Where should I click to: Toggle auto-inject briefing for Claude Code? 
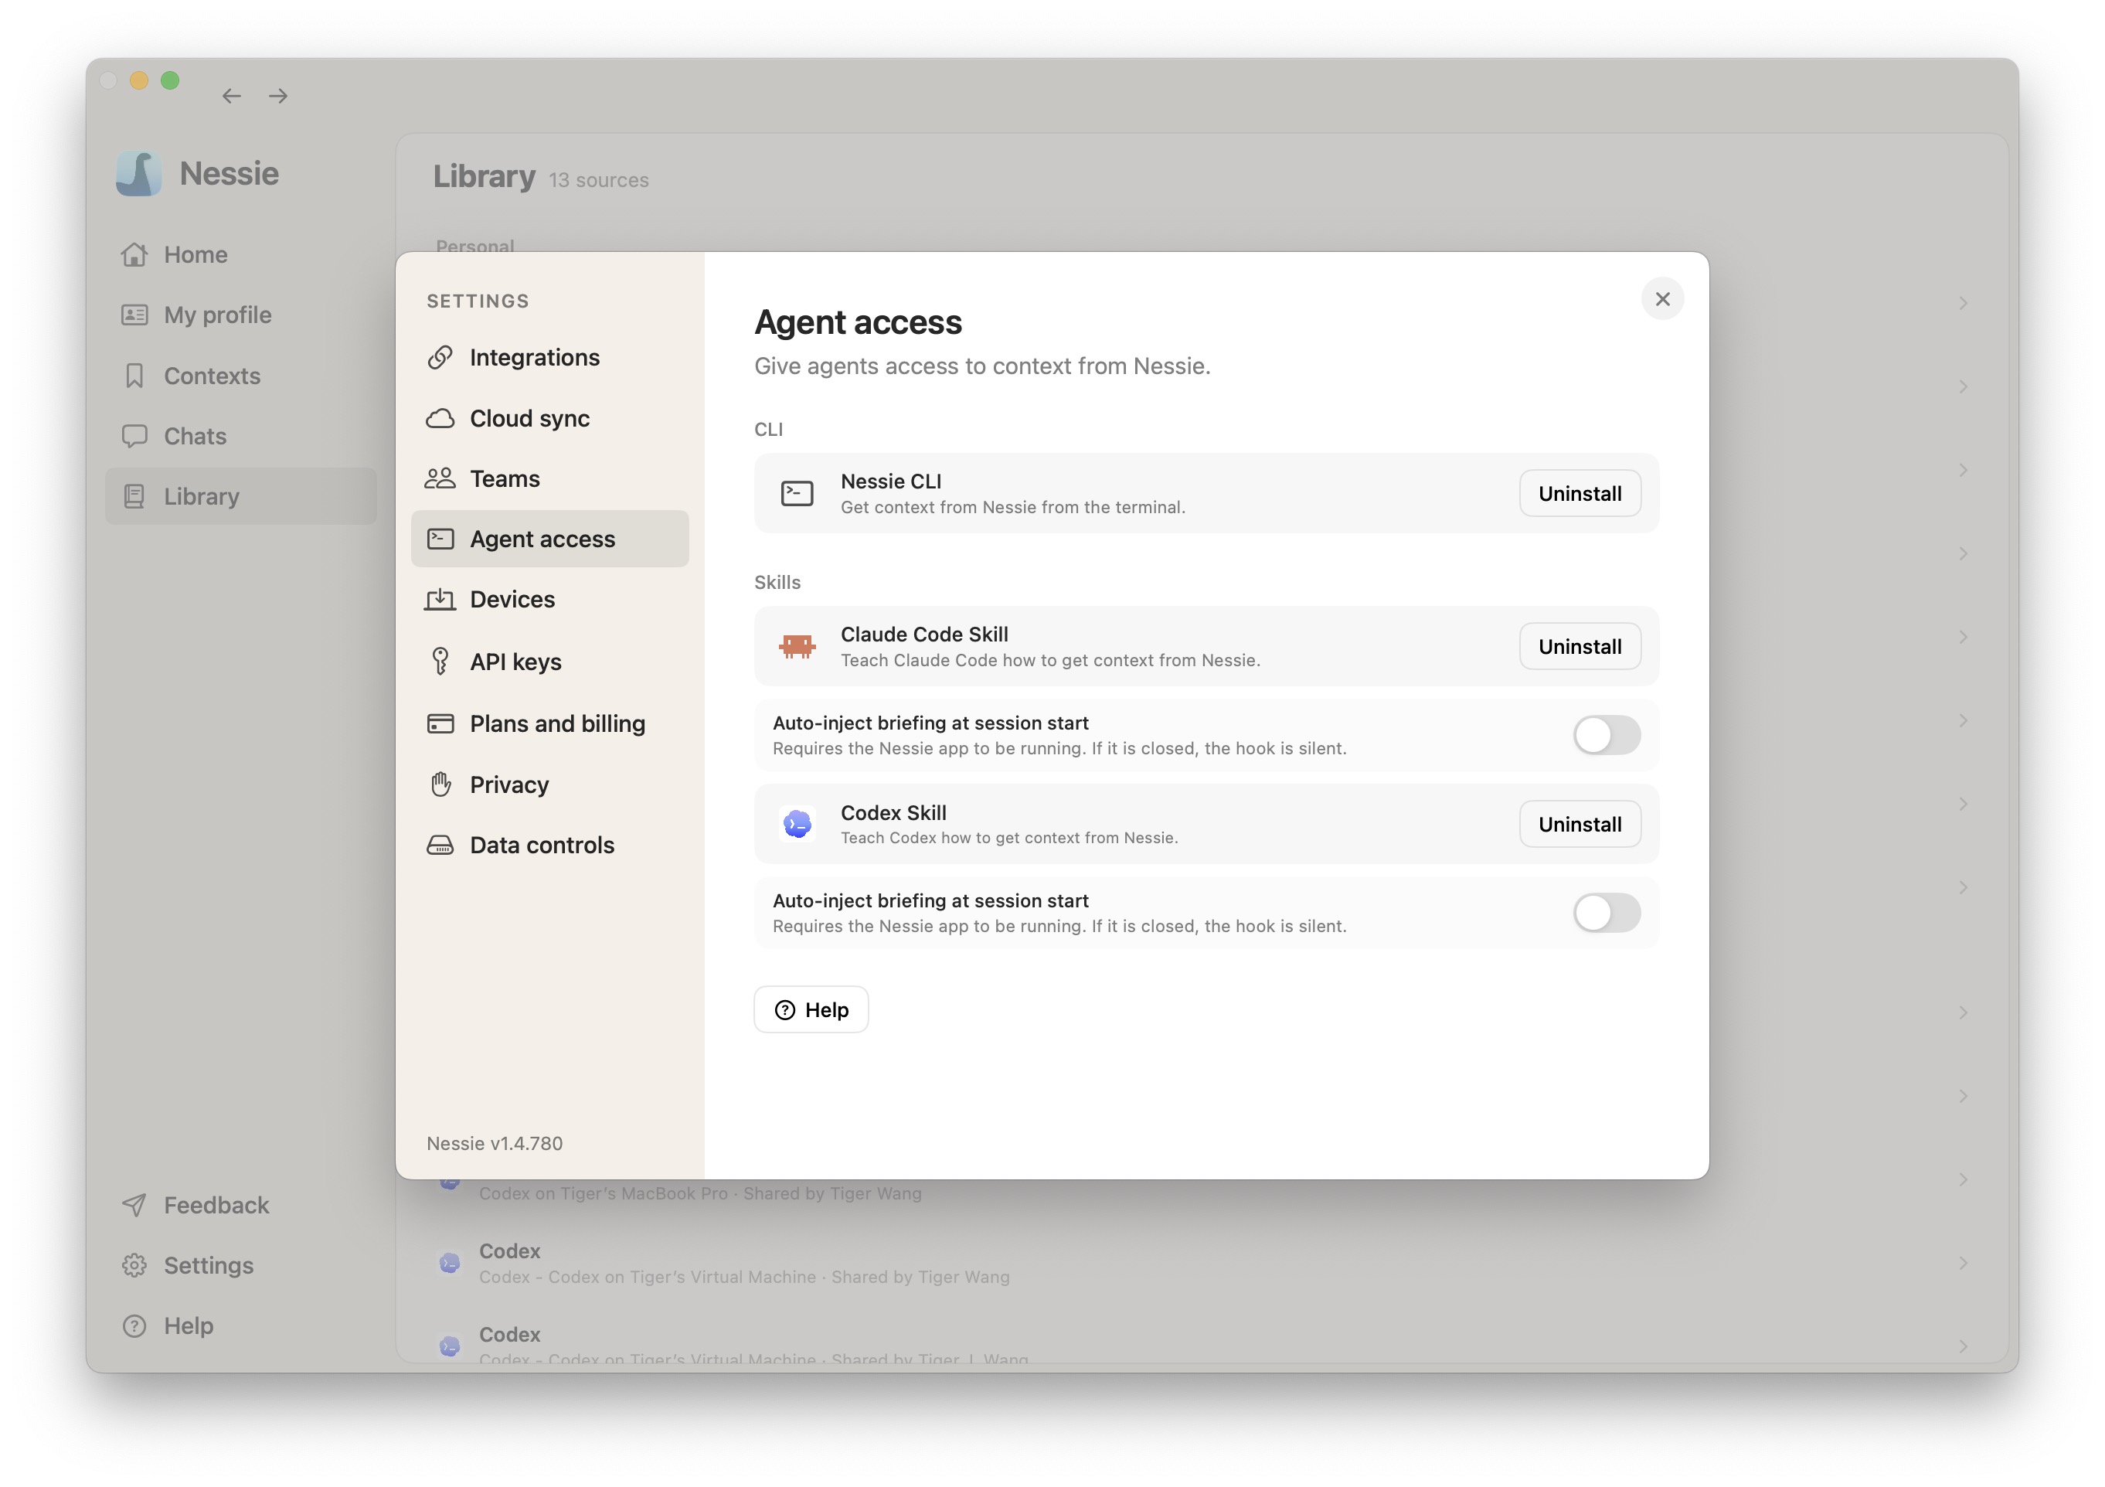pyautogui.click(x=1607, y=735)
